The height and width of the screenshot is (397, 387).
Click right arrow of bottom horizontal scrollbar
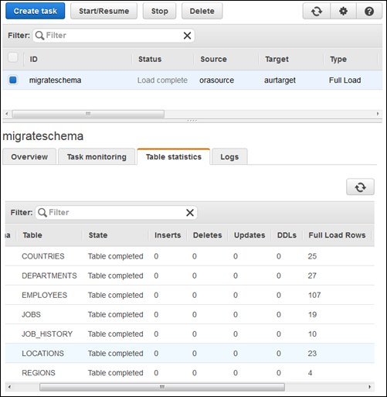click(370, 387)
